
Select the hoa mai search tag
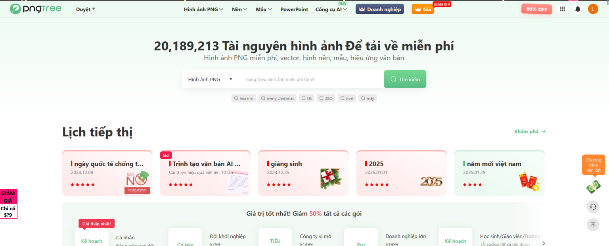click(243, 98)
